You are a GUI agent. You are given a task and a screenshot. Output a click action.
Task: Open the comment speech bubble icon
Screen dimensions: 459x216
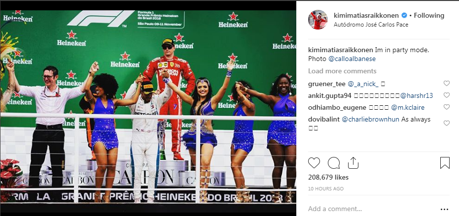point(334,163)
